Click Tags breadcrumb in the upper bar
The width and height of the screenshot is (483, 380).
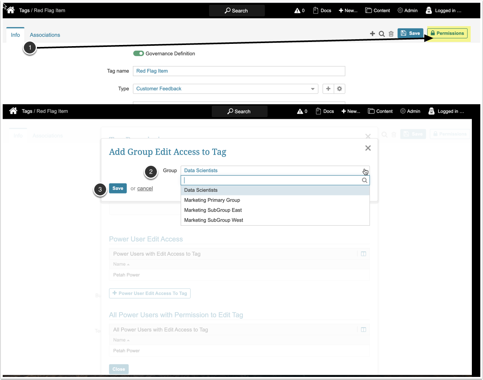point(24,10)
